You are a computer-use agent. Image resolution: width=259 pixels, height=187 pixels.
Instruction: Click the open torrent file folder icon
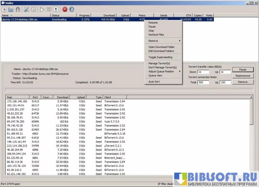click(11, 9)
